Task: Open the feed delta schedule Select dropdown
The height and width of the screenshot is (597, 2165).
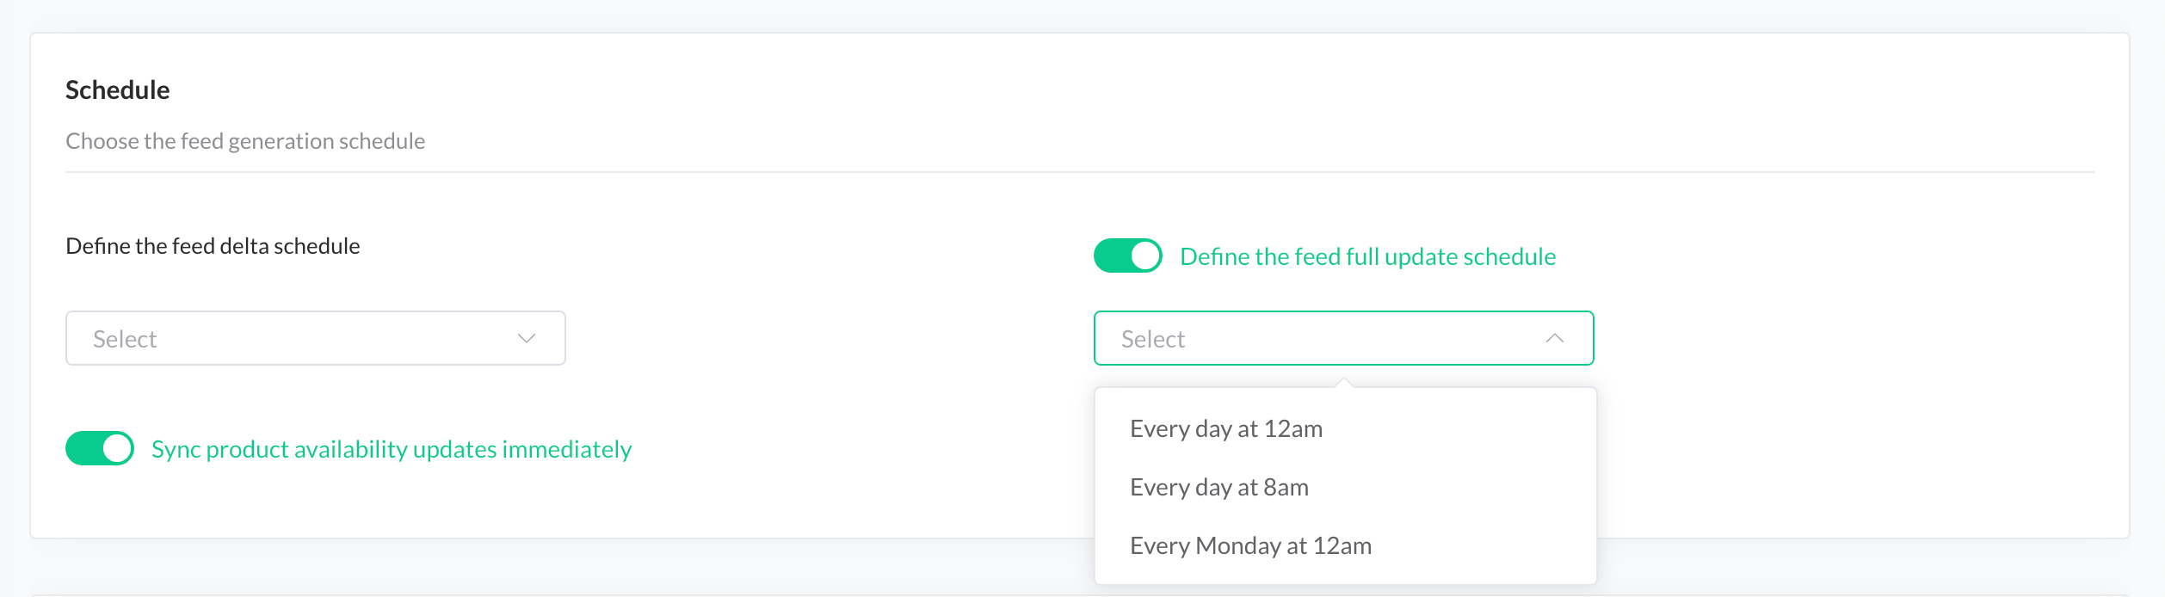Action: 315,339
